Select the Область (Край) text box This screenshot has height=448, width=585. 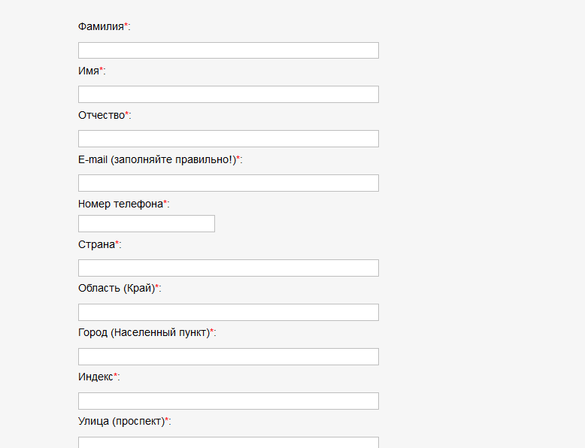[x=228, y=313]
